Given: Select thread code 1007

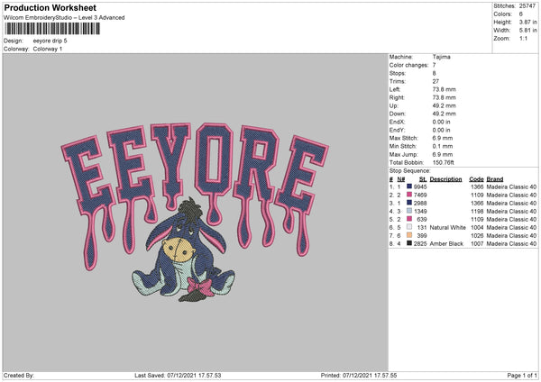Looking at the screenshot, I should coord(477,244).
